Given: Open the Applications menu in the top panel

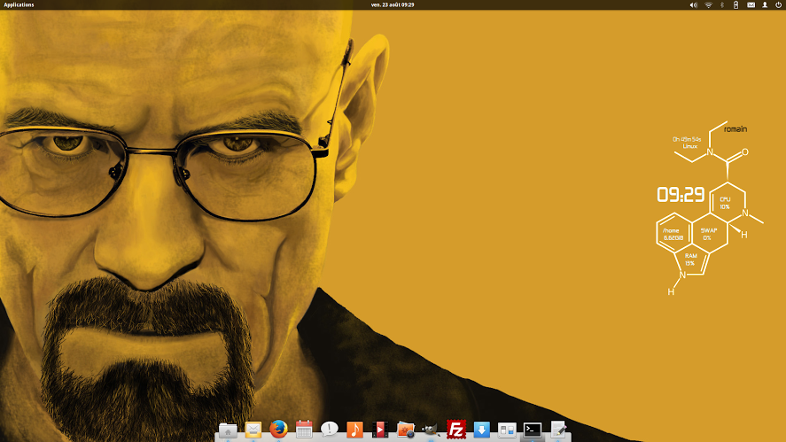Looking at the screenshot, I should [19, 4].
